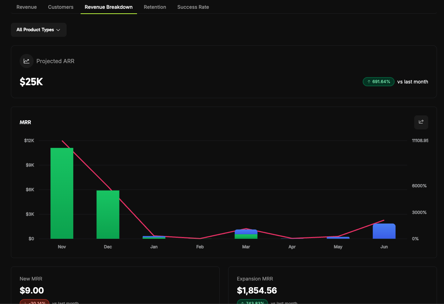
Task: Click the green 743.83% badge under Expansion MRR
Action: click(x=252, y=302)
